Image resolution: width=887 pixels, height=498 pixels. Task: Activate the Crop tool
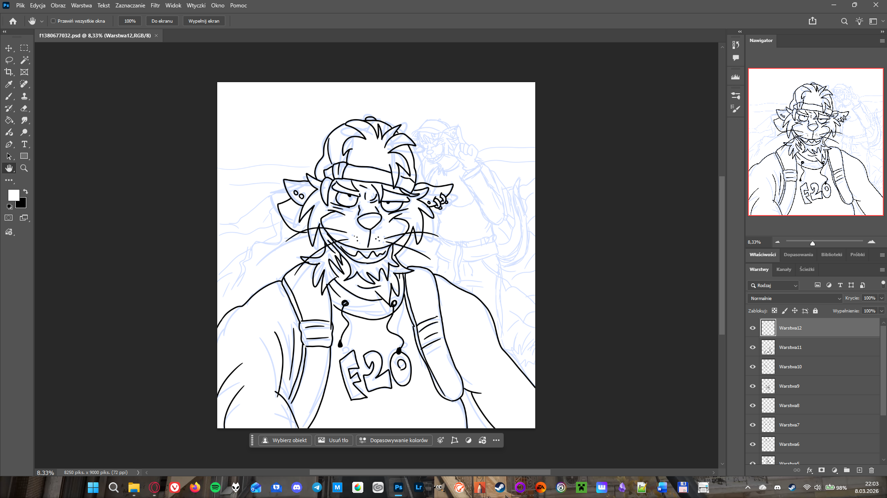(9, 72)
